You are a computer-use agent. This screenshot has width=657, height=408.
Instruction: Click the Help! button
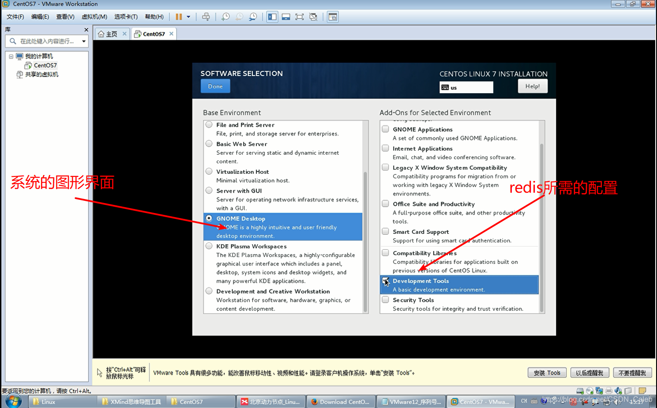coord(533,86)
